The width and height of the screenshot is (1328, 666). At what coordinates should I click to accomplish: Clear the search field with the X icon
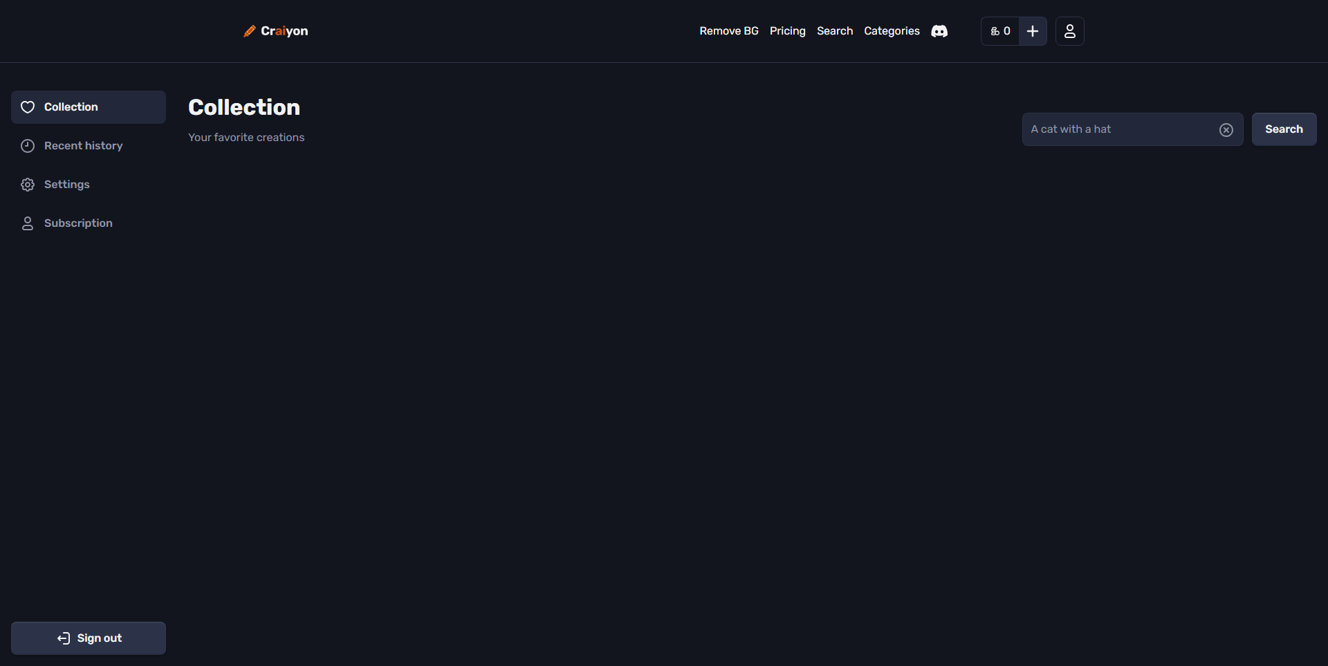[1226, 130]
